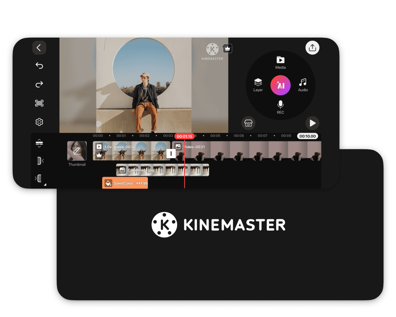Screen dimensions: 396x317
Task: Tap the 00:10.00 total duration label
Action: click(x=308, y=136)
